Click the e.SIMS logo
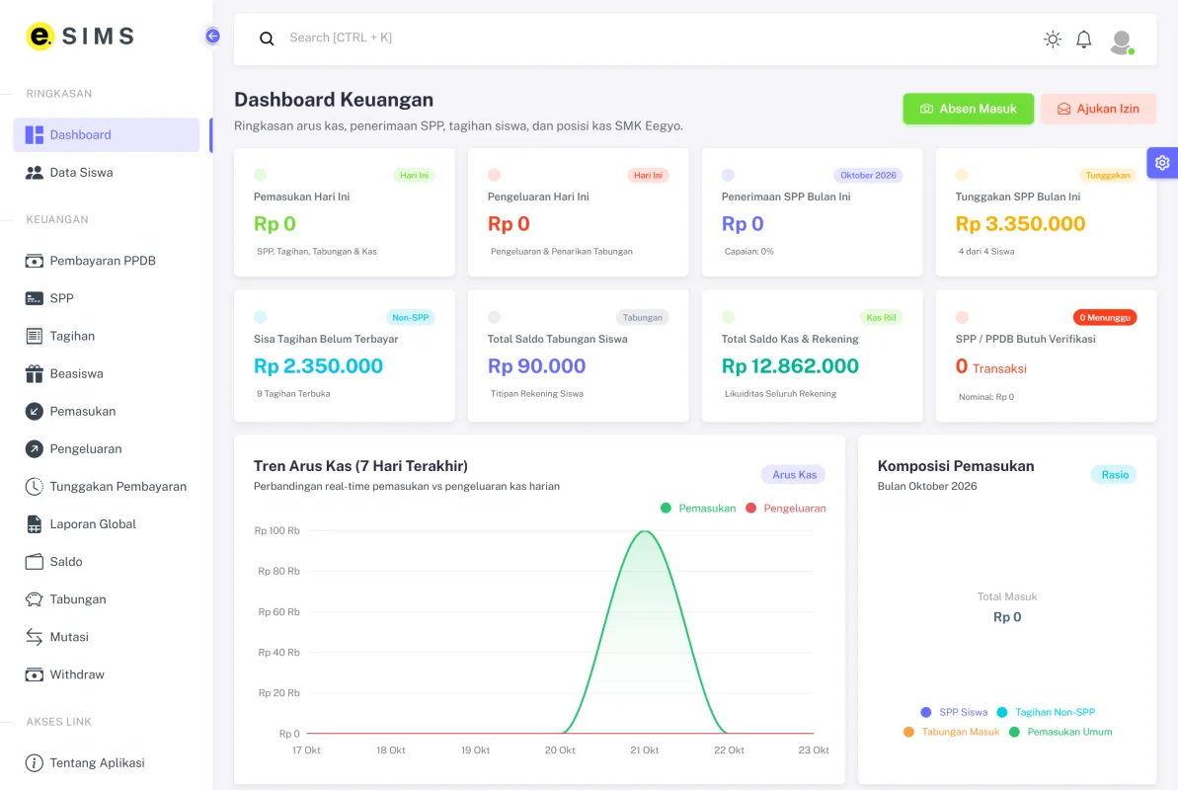This screenshot has height=790, width=1178. (x=80, y=37)
